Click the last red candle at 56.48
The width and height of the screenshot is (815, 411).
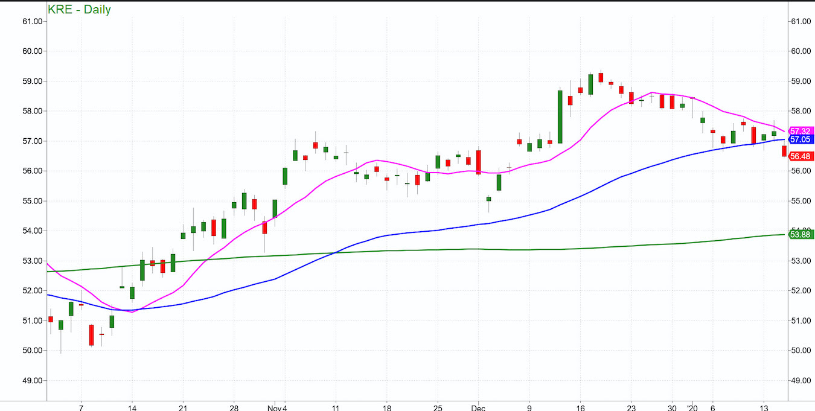[x=784, y=151]
